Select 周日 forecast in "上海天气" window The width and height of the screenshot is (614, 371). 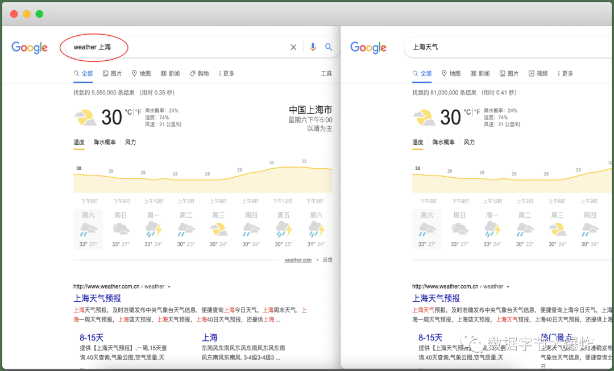459,230
